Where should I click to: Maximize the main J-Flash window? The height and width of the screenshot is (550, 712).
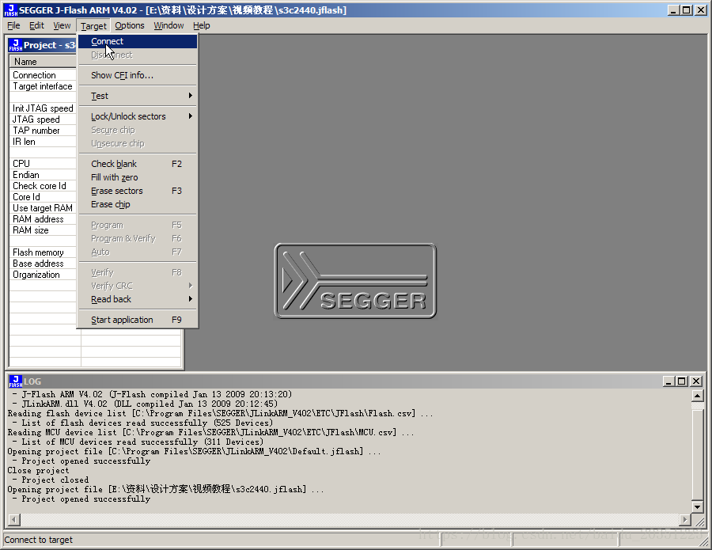687,10
